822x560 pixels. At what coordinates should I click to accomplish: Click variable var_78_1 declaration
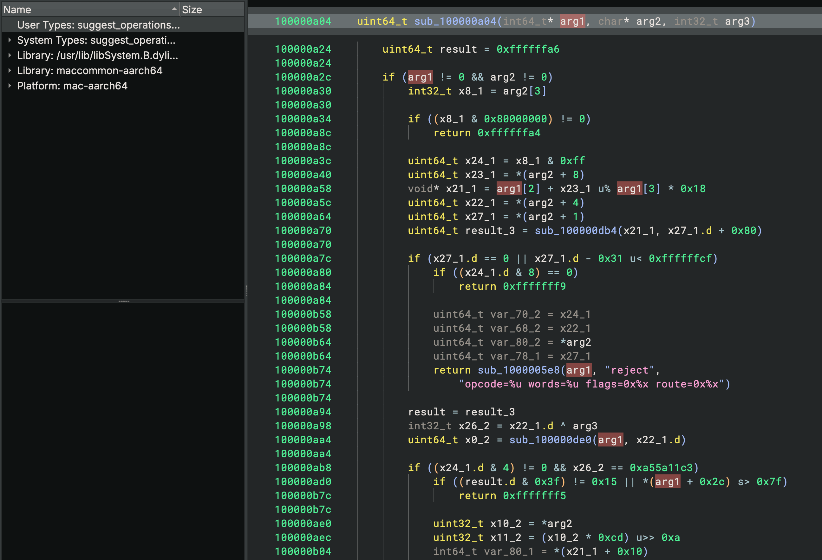[516, 356]
